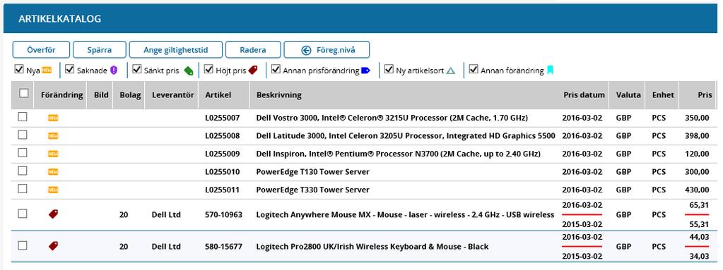Click the orange new-item icon in row L0255009
Viewport: 723px width, 270px height.
point(53,154)
